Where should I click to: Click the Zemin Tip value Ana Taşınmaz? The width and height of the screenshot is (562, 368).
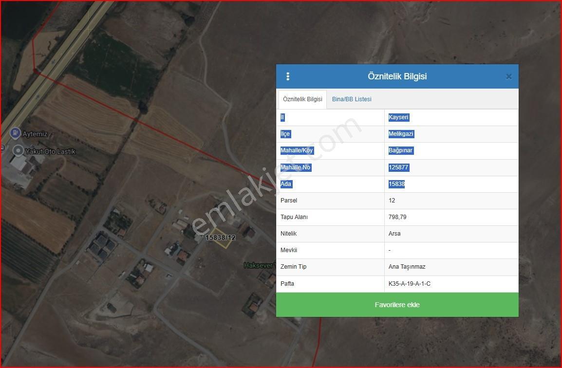pyautogui.click(x=407, y=267)
